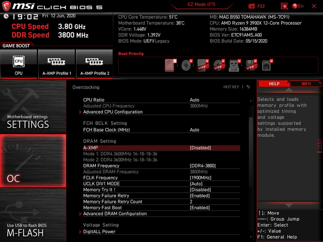Click help panel top collapse handle

point(289,90)
